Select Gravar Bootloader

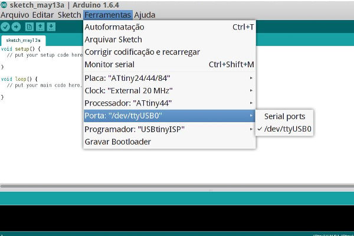(x=169, y=142)
